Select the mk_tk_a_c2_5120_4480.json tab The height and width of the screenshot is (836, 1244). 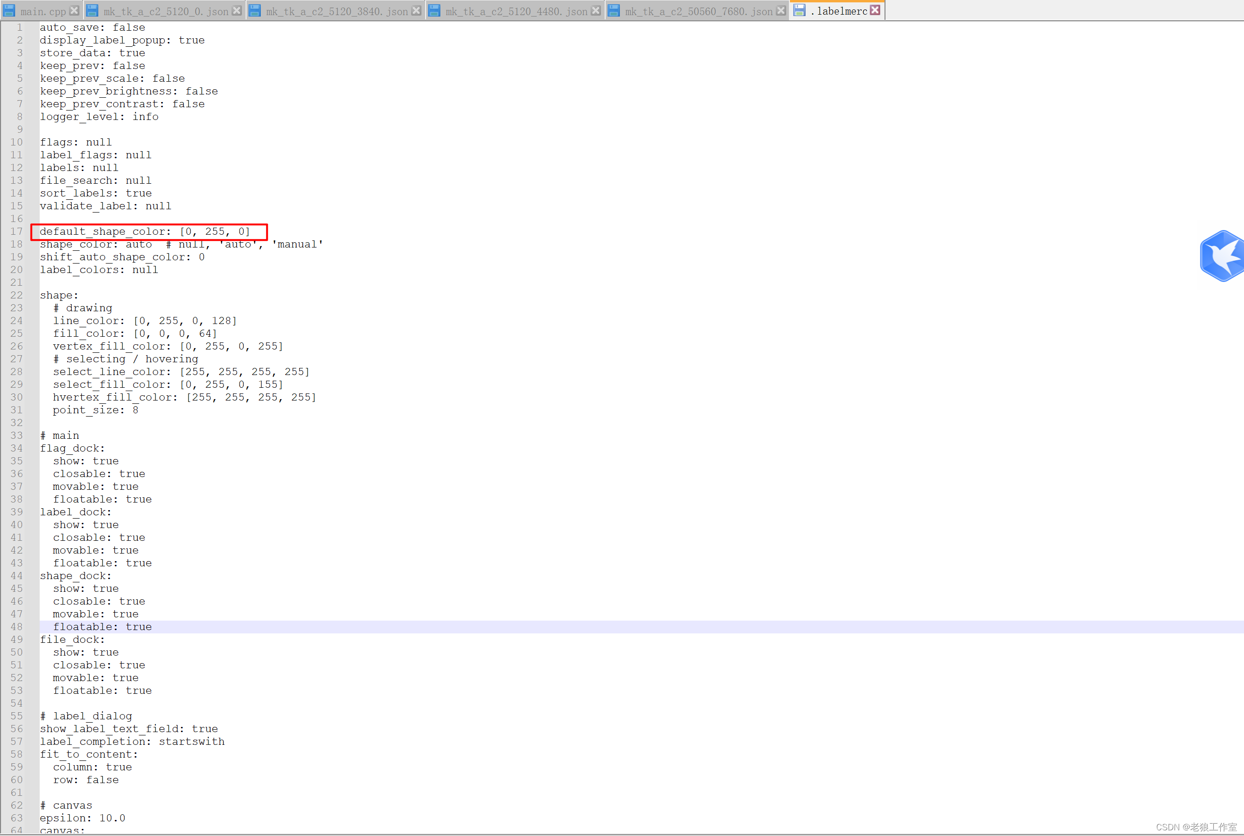point(516,11)
